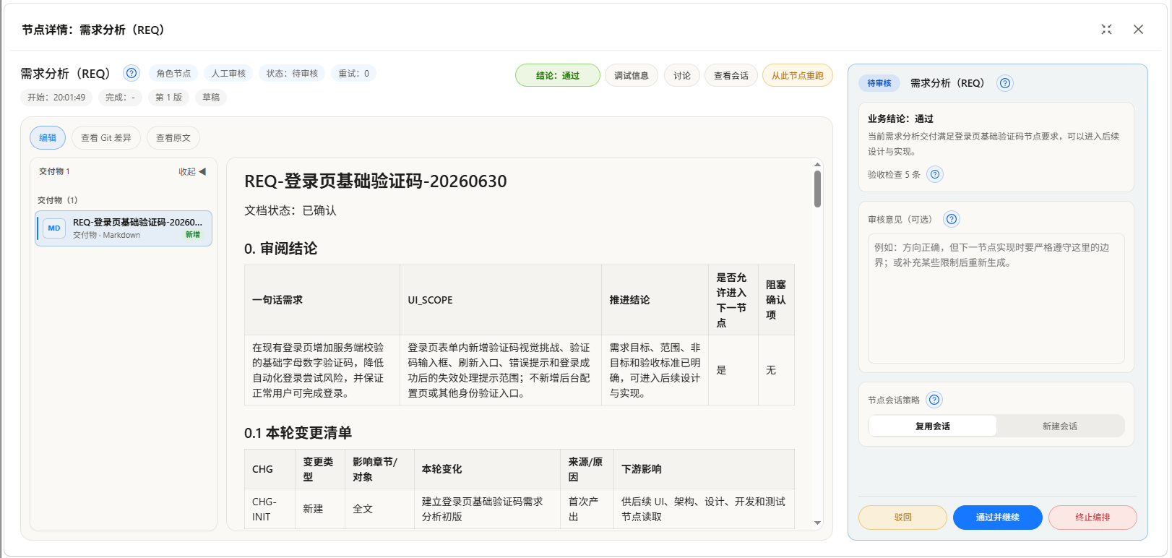Click 0.1 本轮变更清单 heading

[298, 432]
